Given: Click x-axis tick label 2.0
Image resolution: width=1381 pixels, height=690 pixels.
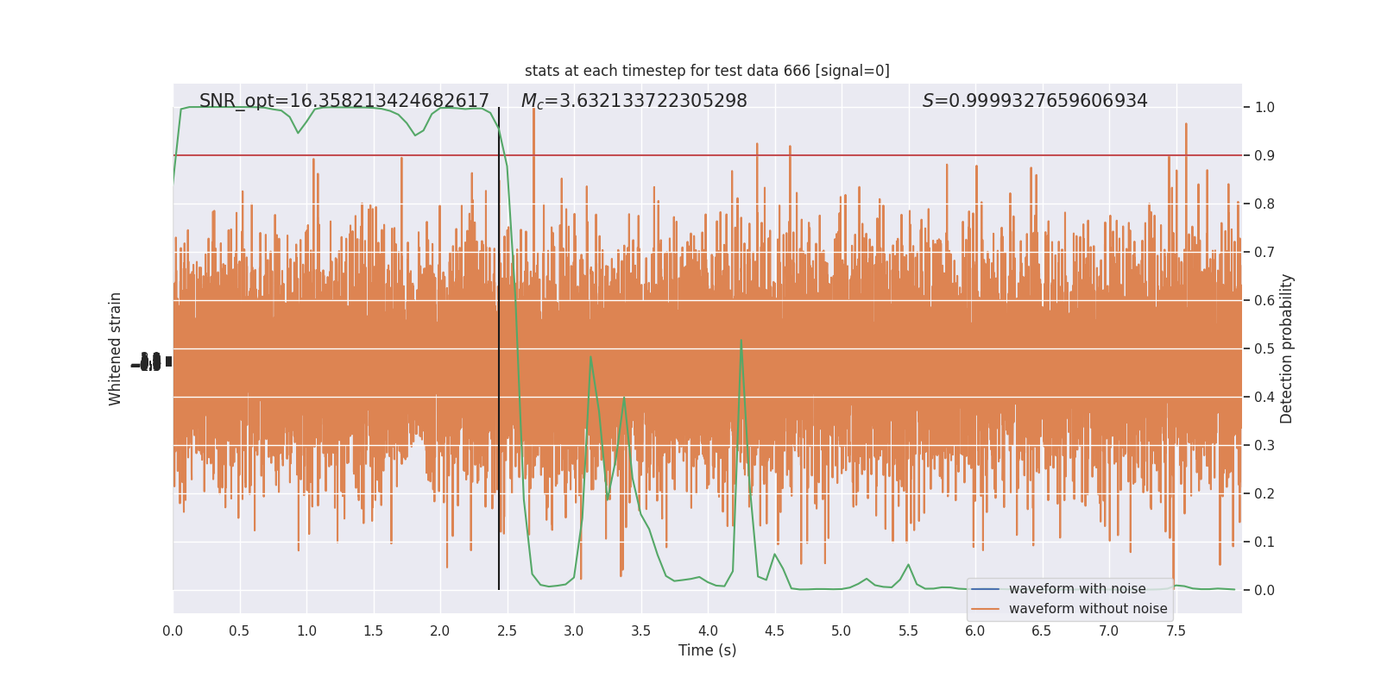Looking at the screenshot, I should [440, 631].
